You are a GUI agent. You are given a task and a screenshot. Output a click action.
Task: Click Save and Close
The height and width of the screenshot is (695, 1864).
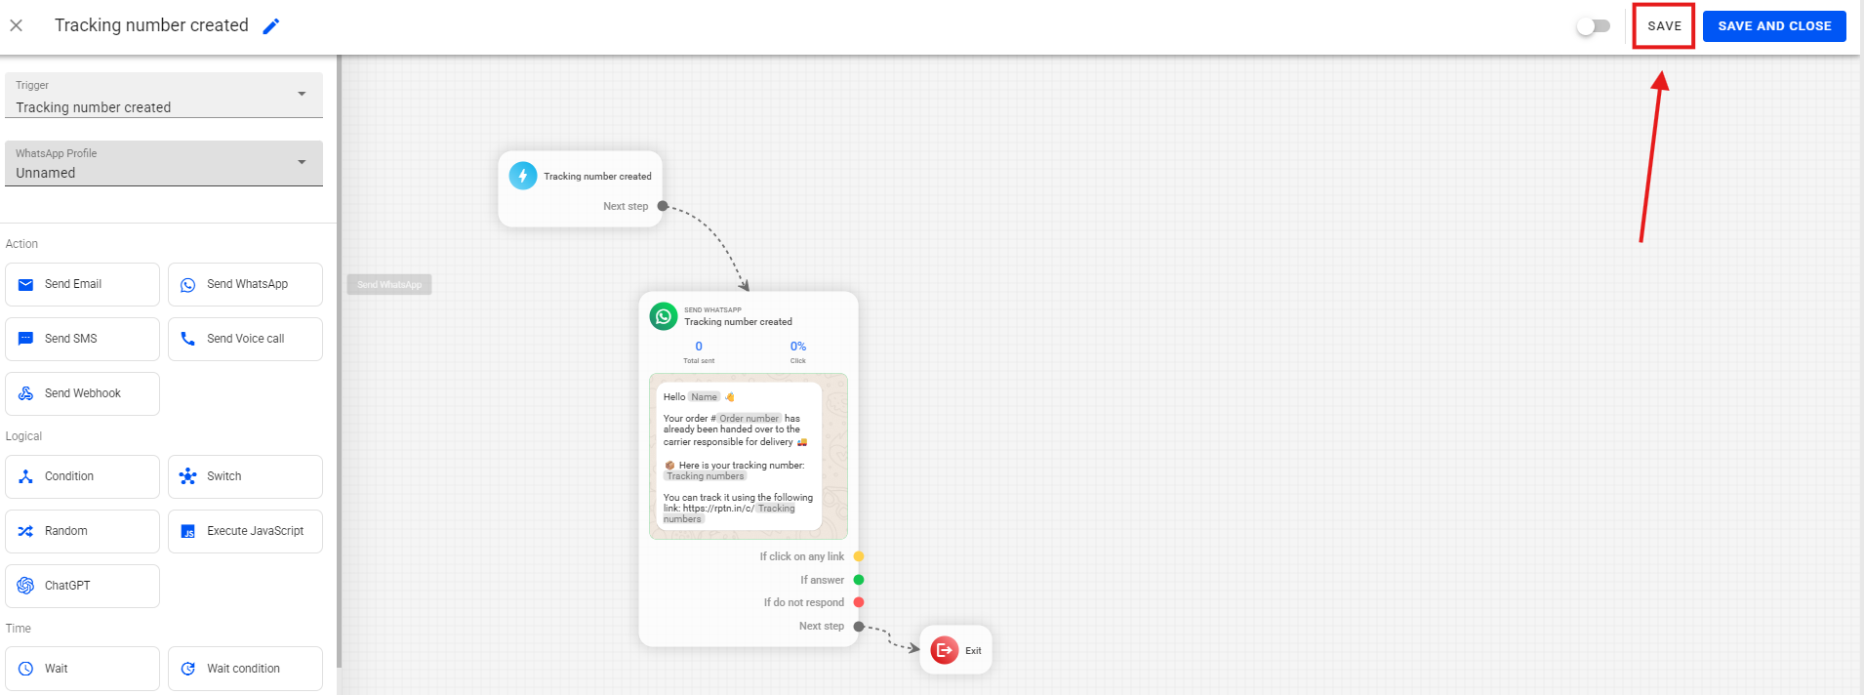[1773, 26]
